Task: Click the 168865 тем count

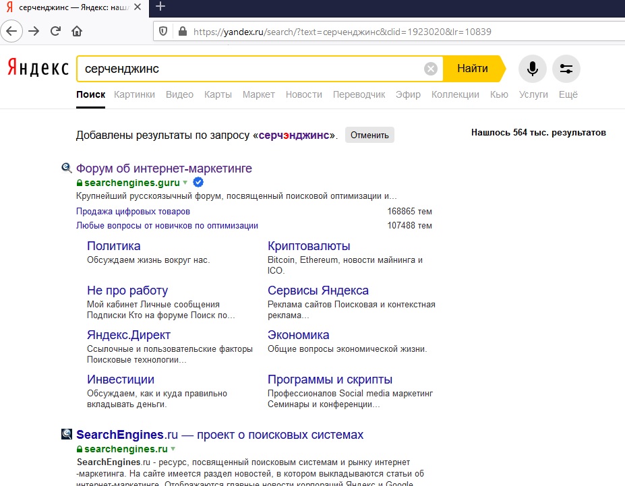Action: coord(409,211)
